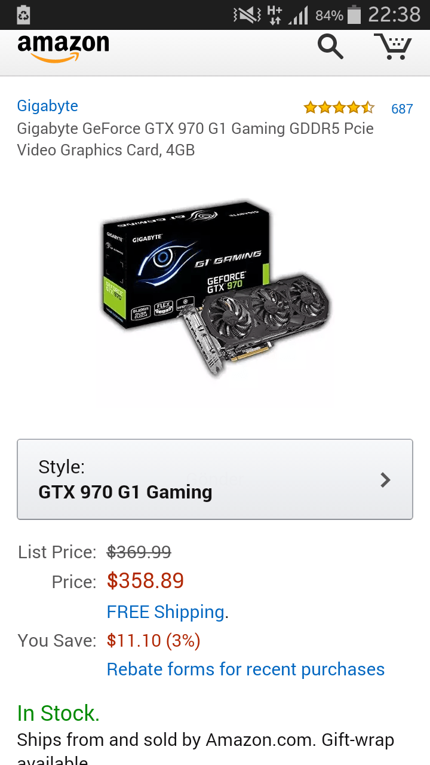View the 687 customer reviews
This screenshot has width=430, height=765.
tap(402, 109)
